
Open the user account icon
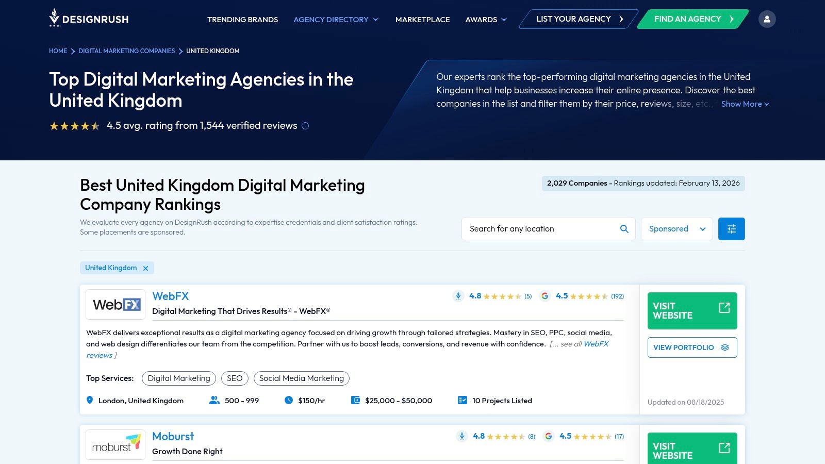pos(767,19)
